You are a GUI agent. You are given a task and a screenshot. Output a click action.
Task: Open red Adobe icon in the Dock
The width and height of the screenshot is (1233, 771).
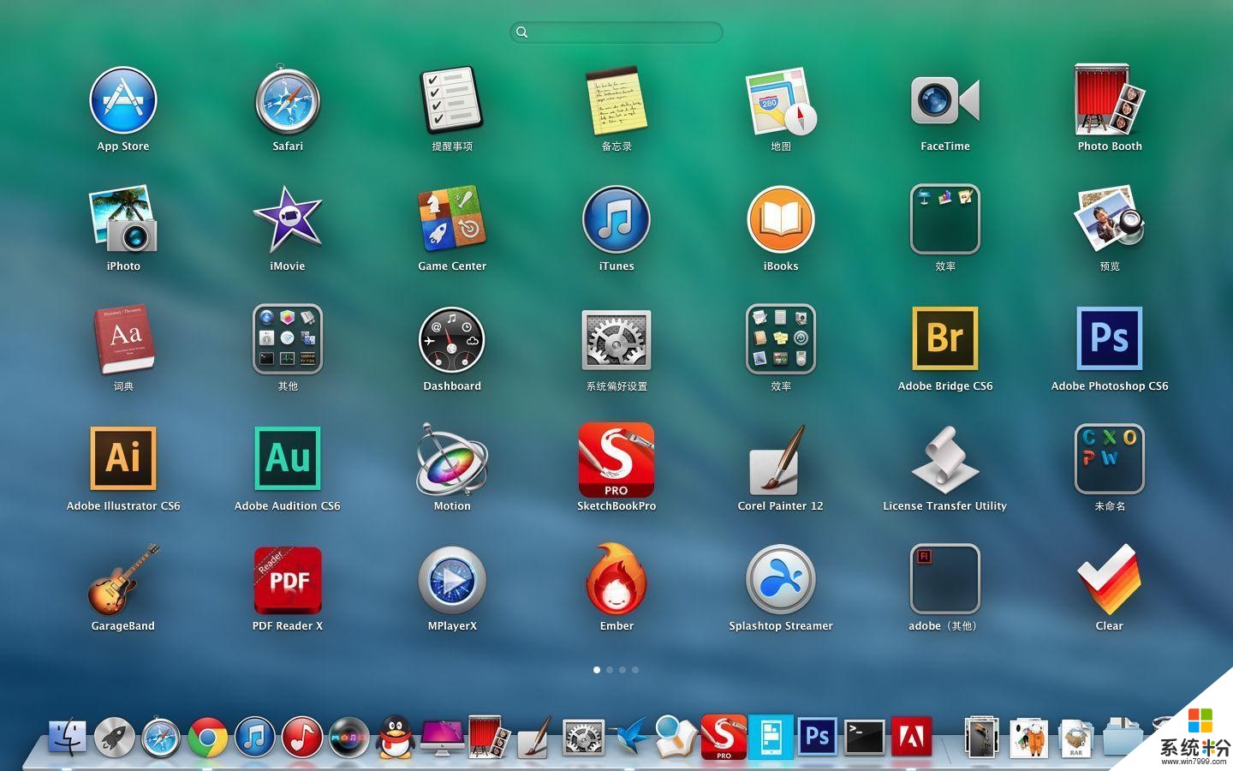[x=912, y=737]
